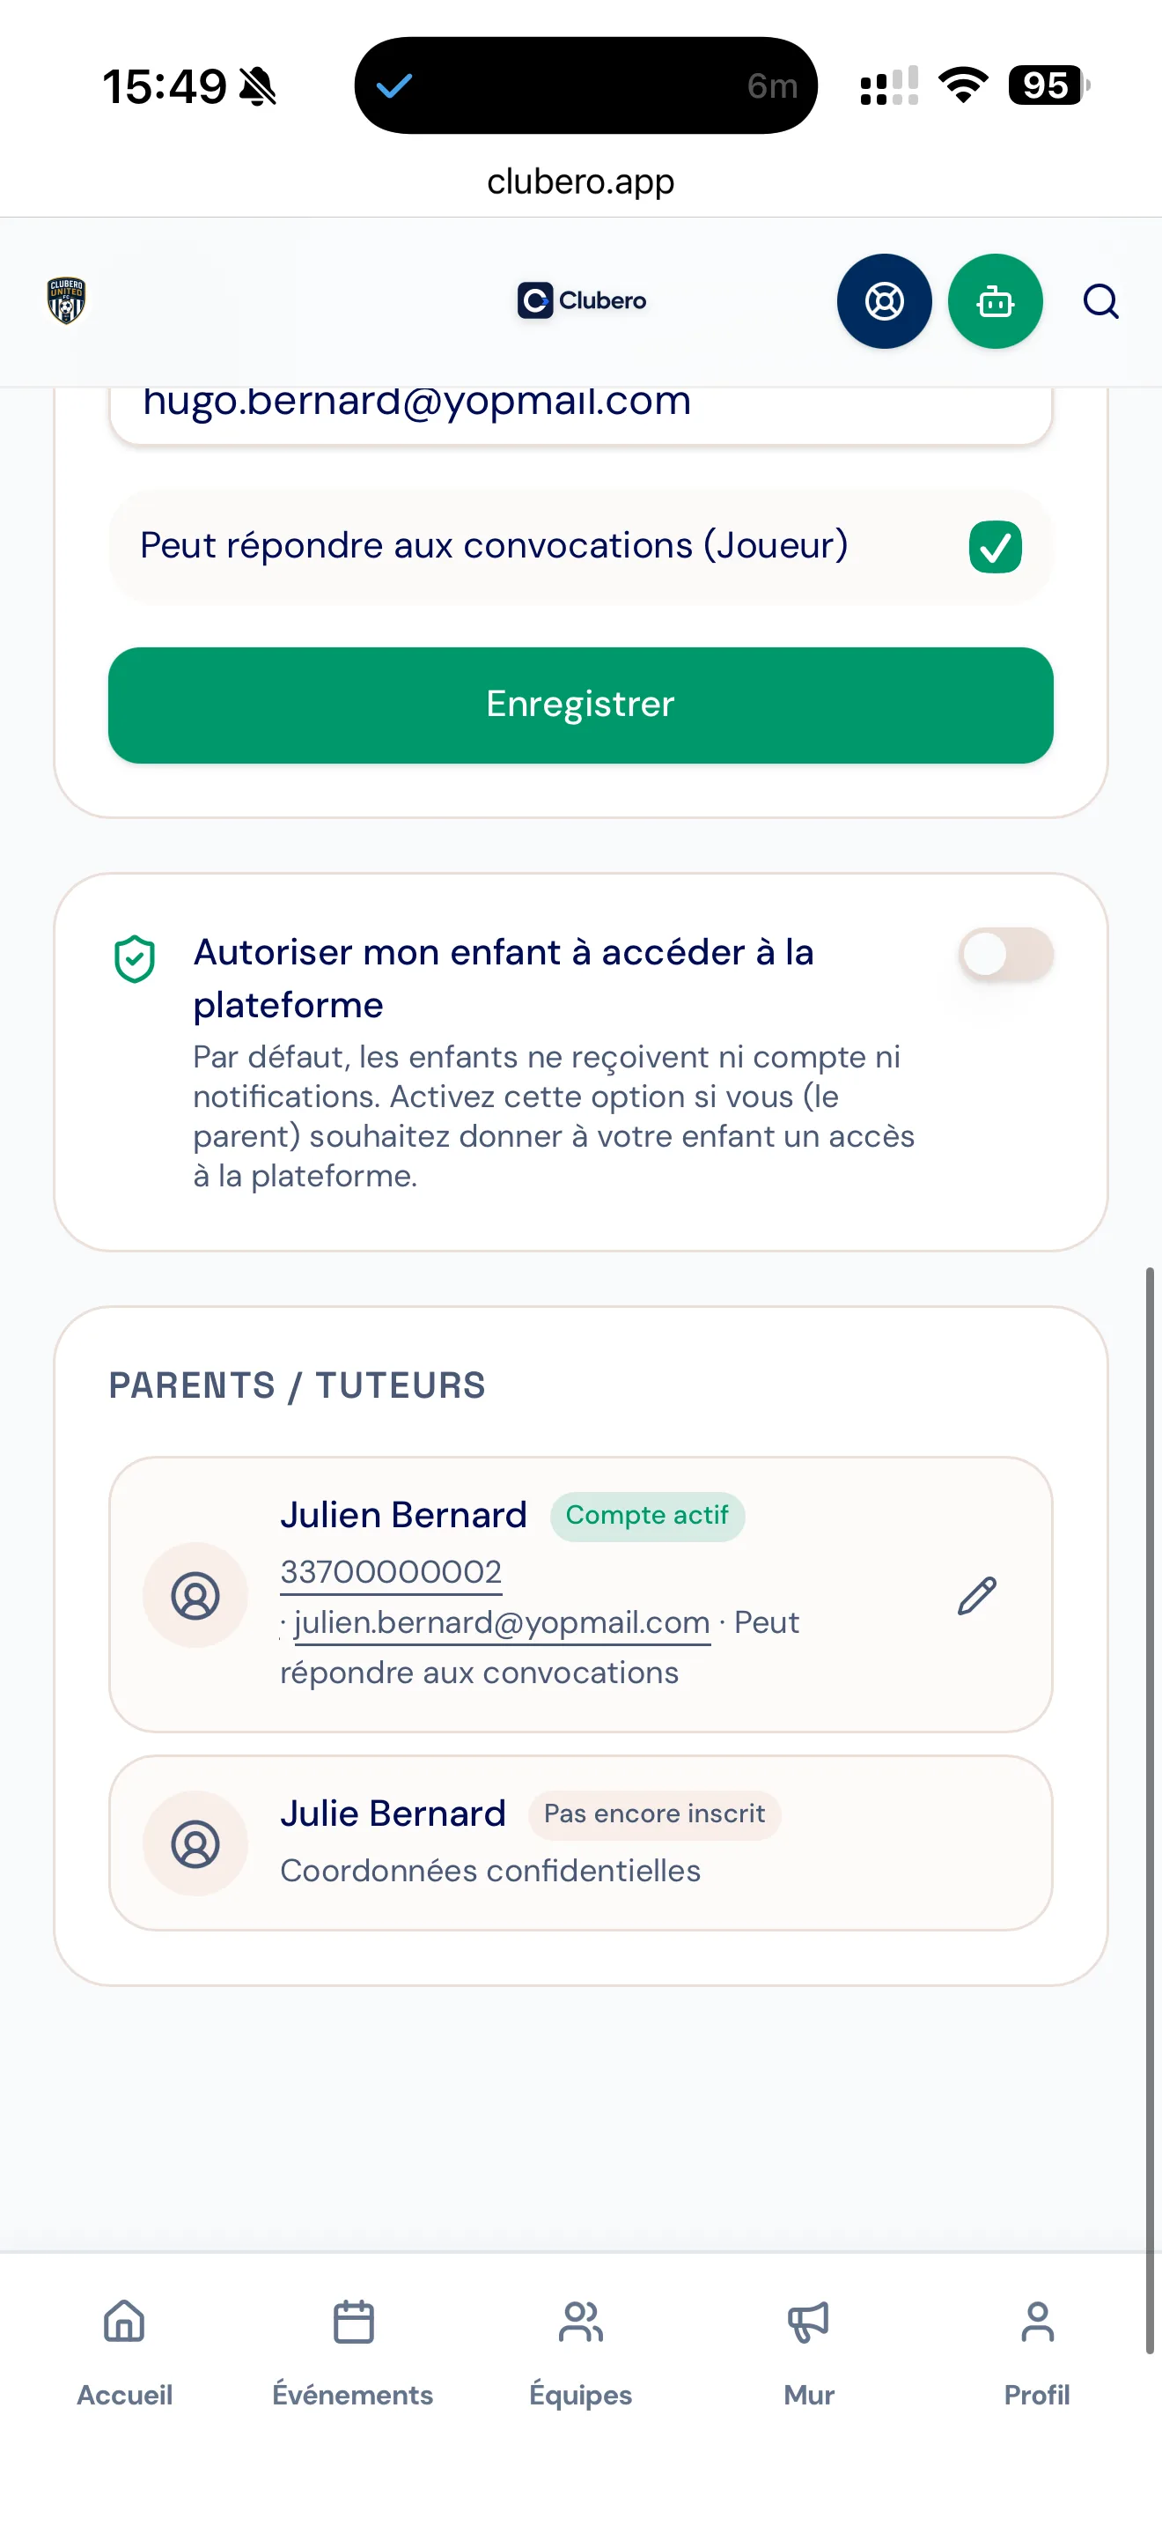Image resolution: width=1162 pixels, height=2526 pixels.
Task: Open the lifebuoy help icon
Action: click(884, 301)
